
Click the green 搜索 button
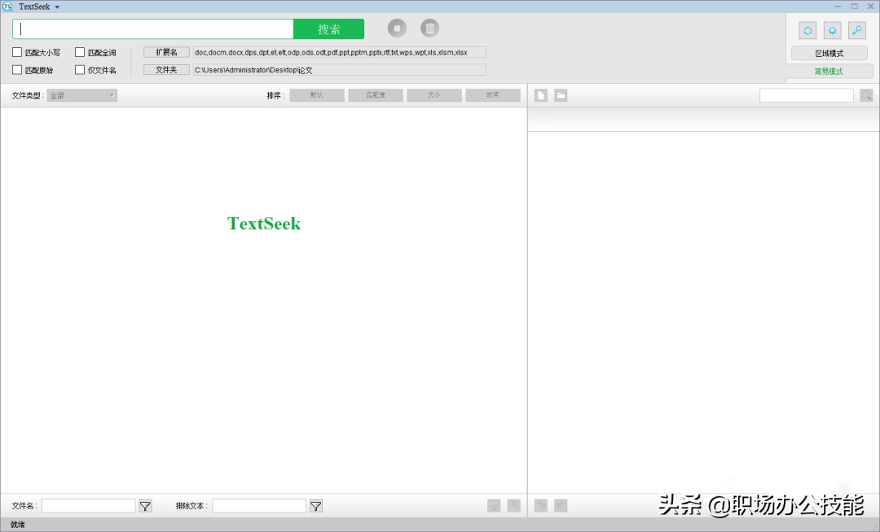[x=329, y=29]
